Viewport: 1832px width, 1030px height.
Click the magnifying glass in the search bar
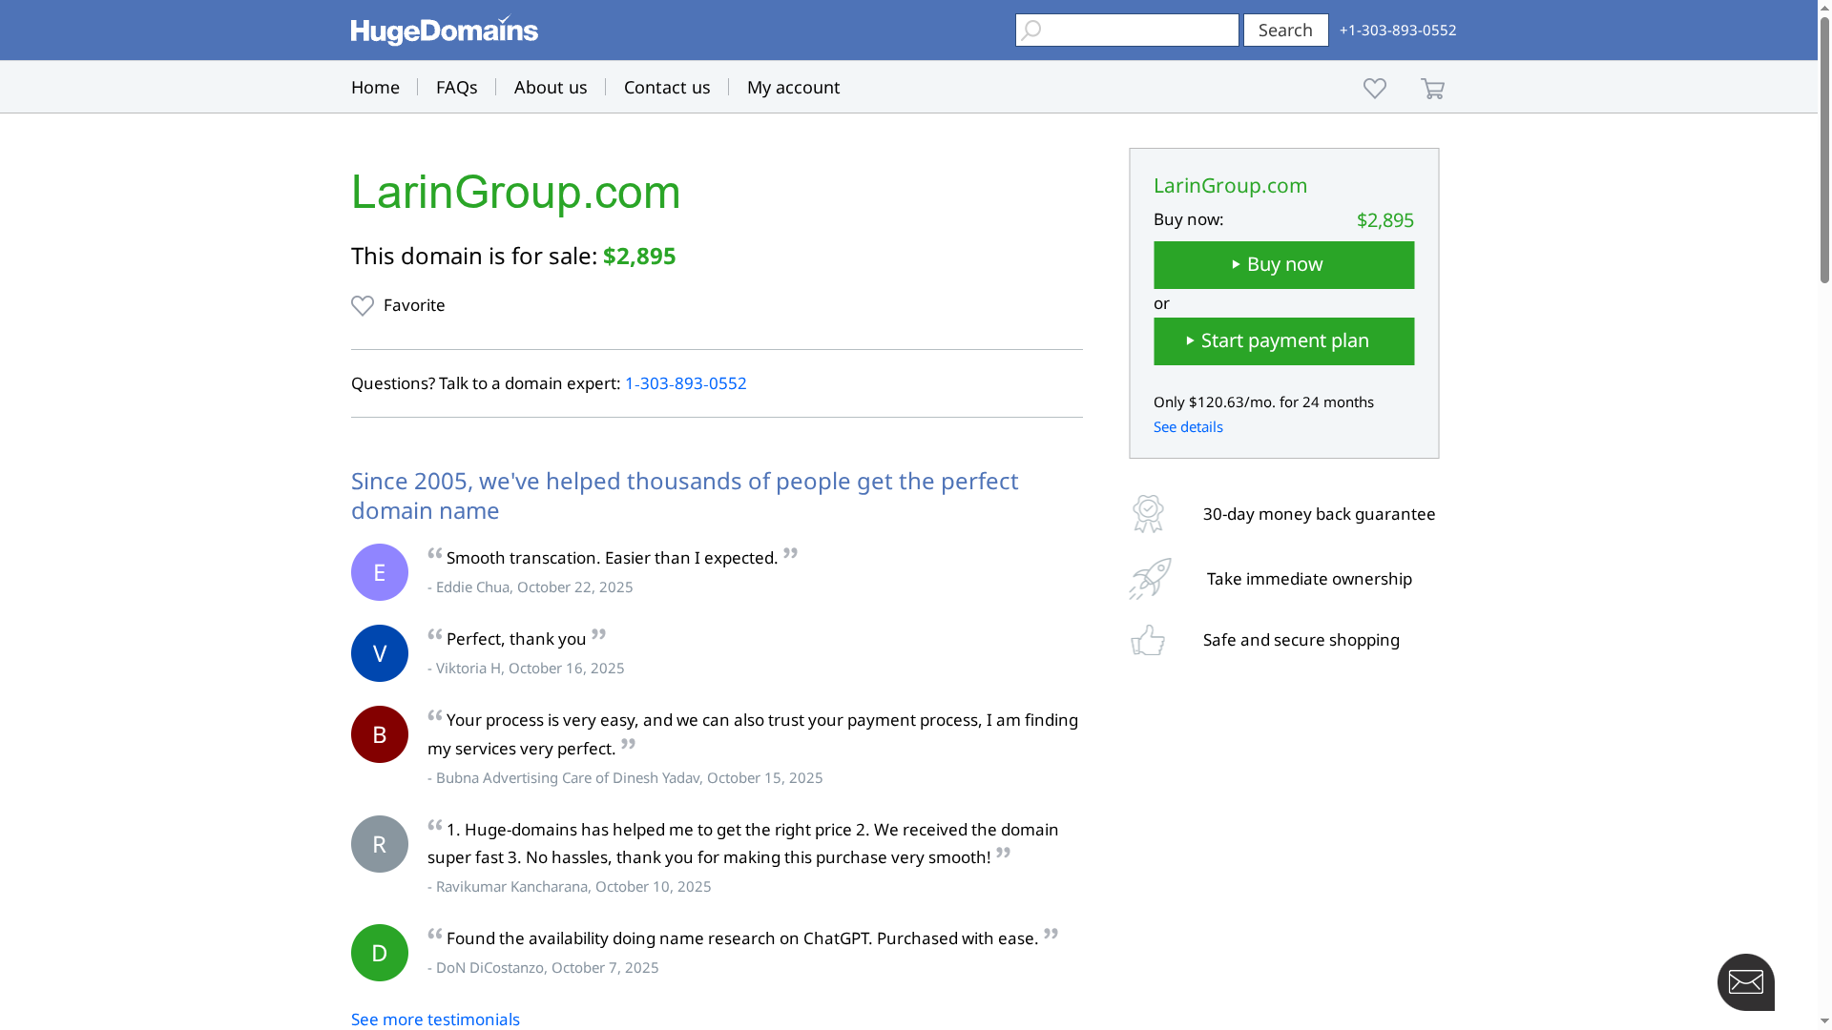[1031, 30]
